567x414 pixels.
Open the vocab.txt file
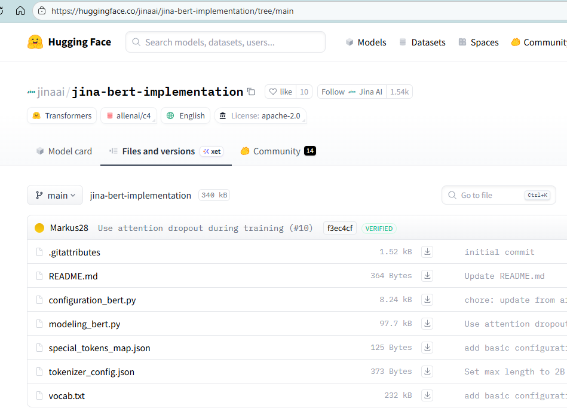pos(66,395)
